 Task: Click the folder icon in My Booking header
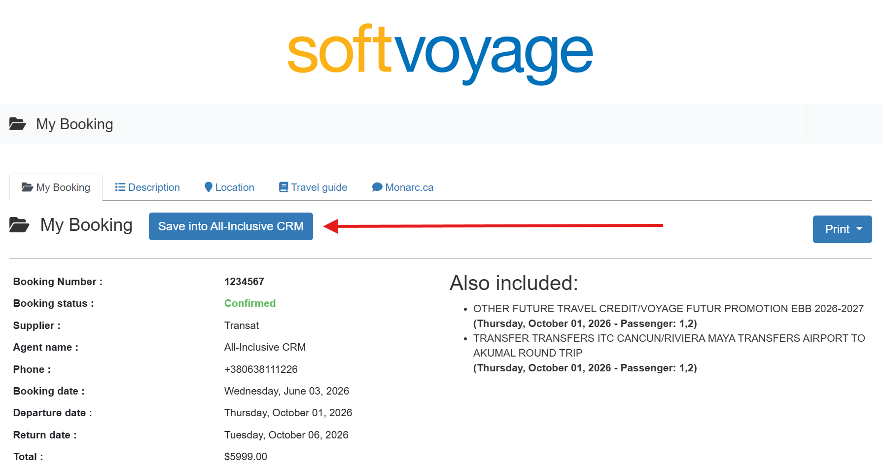[18, 124]
